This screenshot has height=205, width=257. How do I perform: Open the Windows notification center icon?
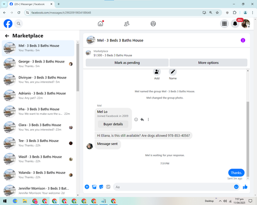coord(250,201)
